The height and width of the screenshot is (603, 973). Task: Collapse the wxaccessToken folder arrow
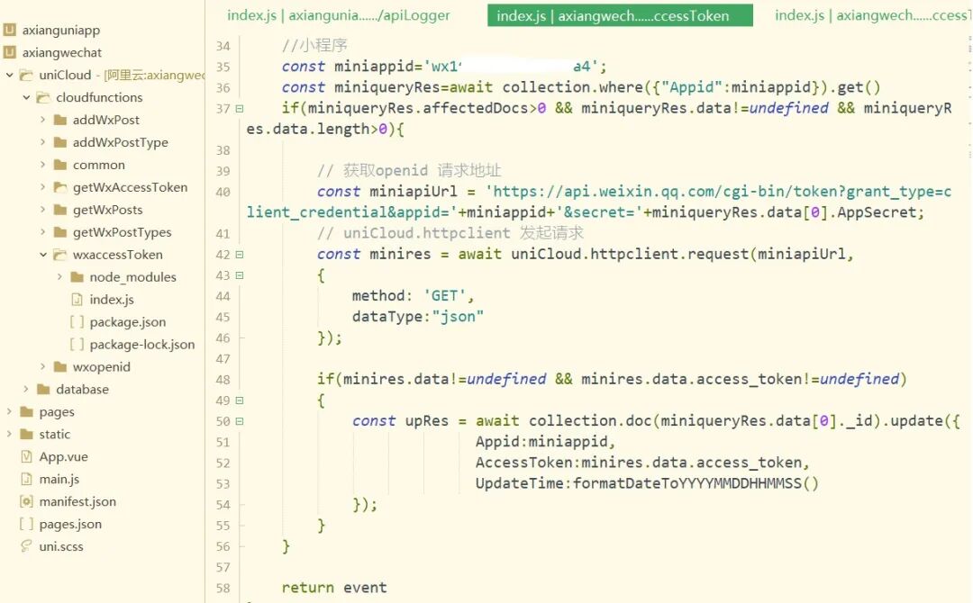43,255
